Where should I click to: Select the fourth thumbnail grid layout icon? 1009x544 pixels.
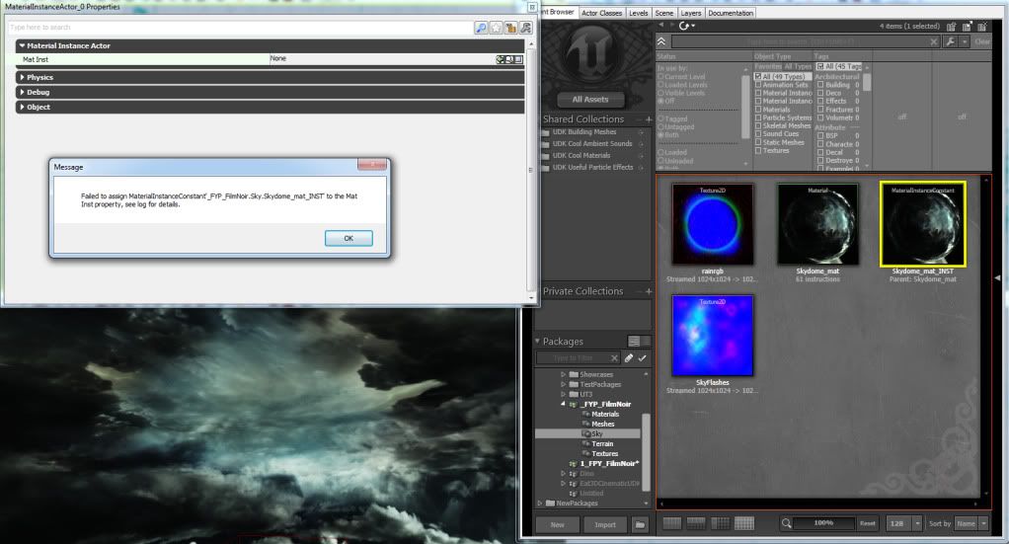click(743, 523)
